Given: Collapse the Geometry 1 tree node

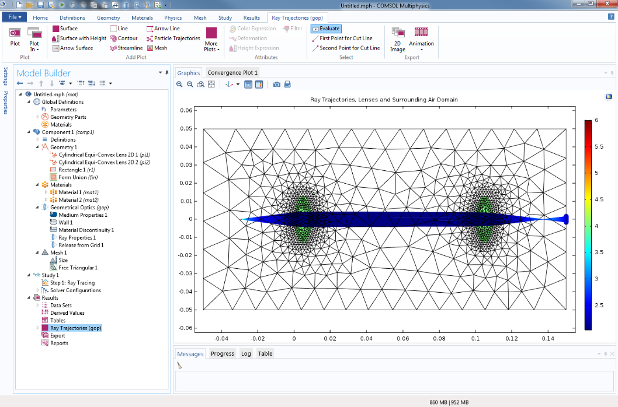Looking at the screenshot, I should 37,147.
